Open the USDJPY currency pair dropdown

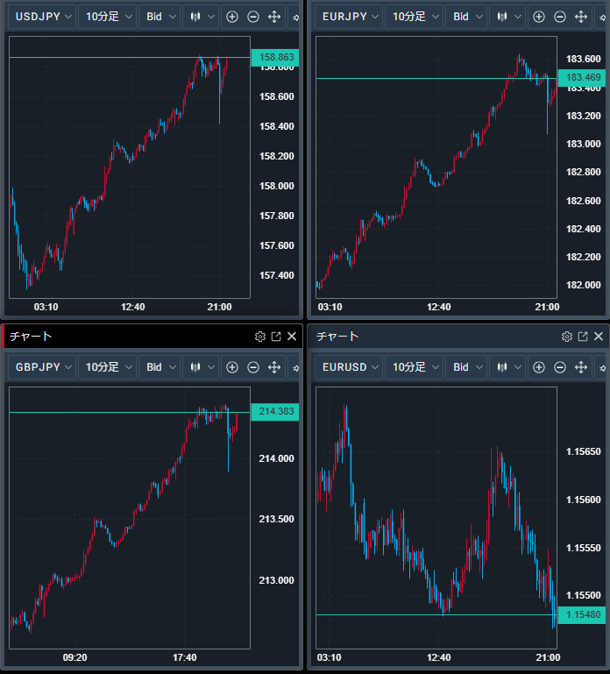point(42,17)
